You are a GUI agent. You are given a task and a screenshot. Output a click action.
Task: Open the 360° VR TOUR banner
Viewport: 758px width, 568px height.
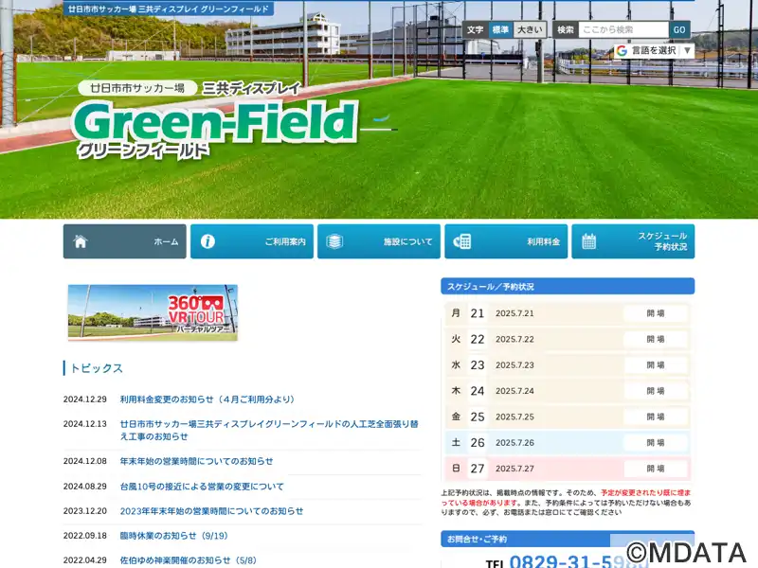click(x=153, y=312)
